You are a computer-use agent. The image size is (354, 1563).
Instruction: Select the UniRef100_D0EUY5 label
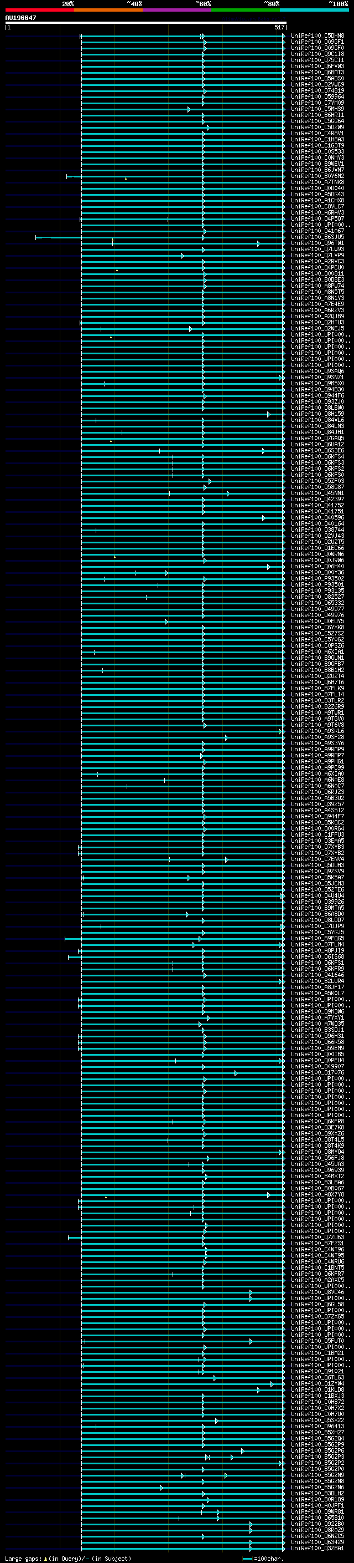tap(317, 622)
